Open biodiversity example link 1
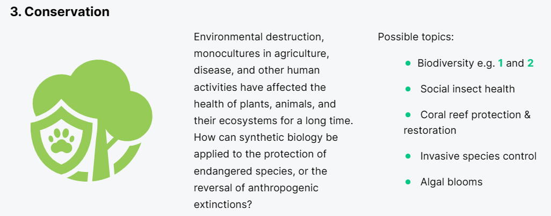The image size is (551, 216). tap(501, 63)
